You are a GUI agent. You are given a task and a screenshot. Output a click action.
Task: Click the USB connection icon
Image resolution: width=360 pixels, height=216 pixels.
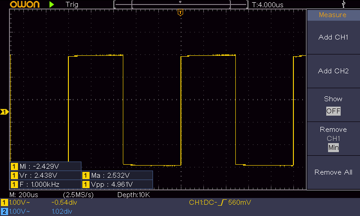coord(343,4)
